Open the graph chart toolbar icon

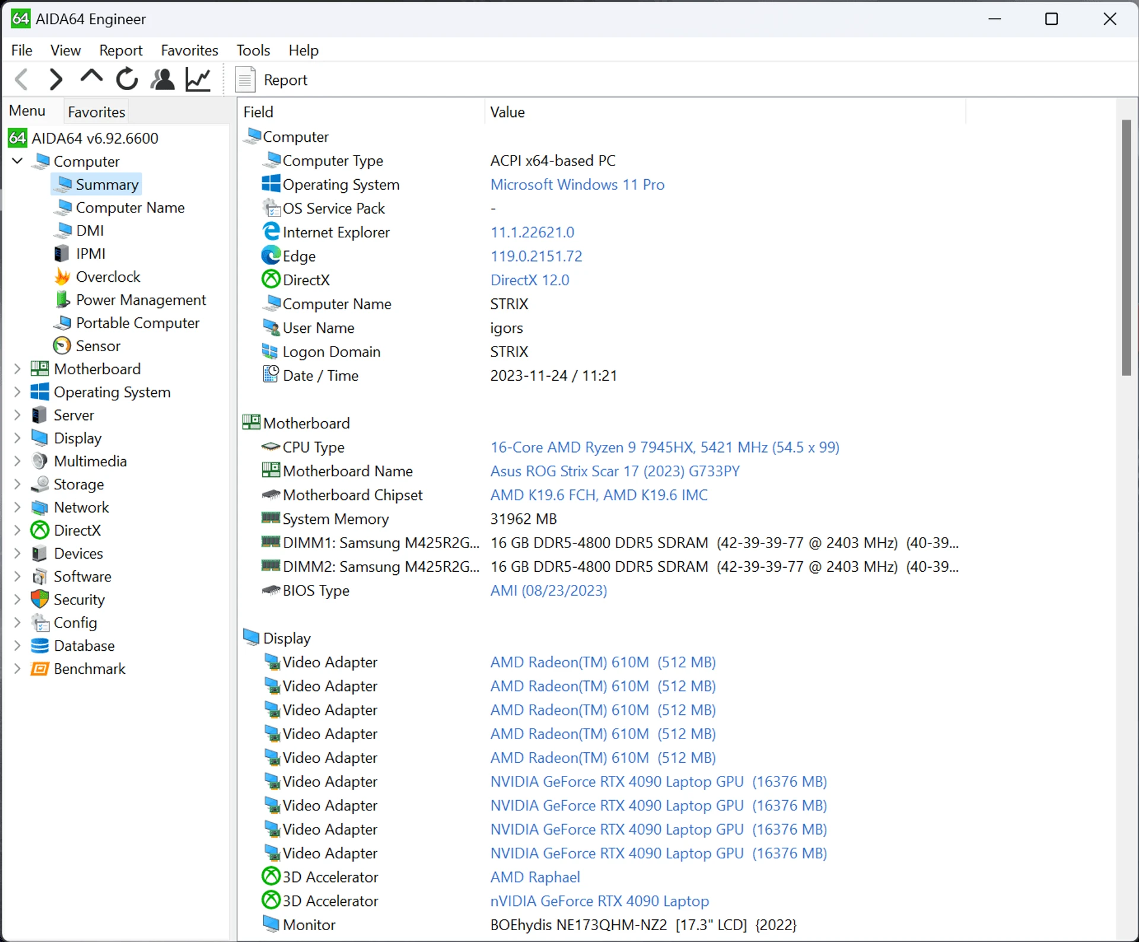(198, 79)
